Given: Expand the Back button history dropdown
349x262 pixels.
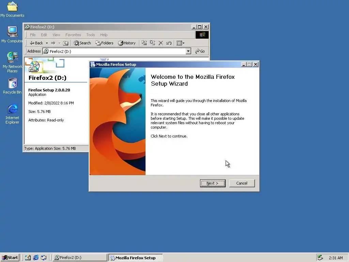Looking at the screenshot, I should [47, 43].
